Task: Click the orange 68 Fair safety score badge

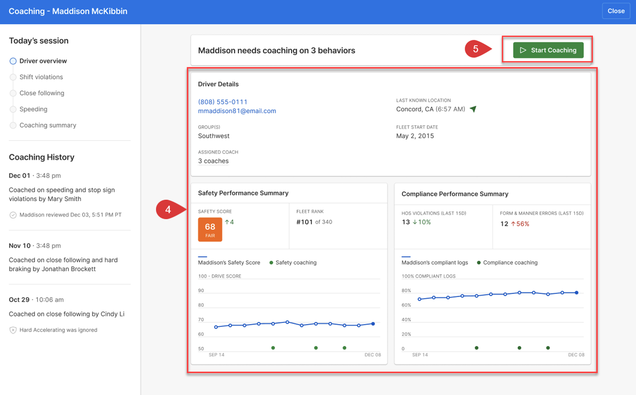Action: pyautogui.click(x=210, y=230)
